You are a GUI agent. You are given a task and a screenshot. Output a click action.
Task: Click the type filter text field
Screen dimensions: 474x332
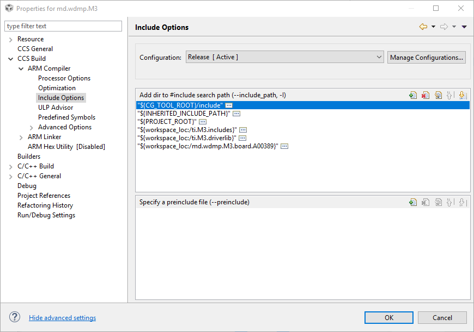pos(63,26)
